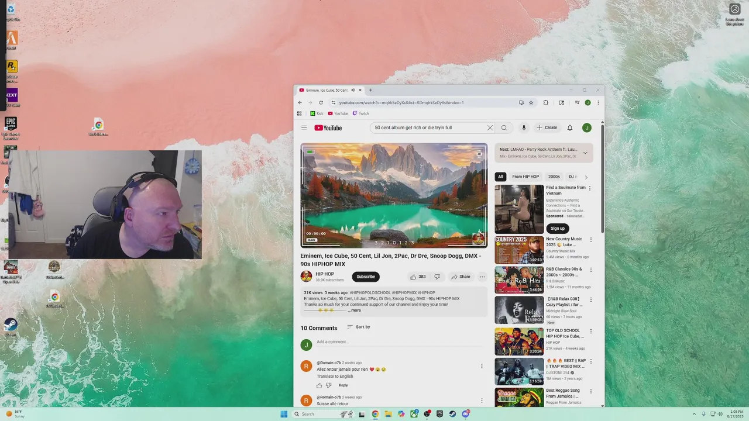Select the 2000s filter chip
This screenshot has width=749, height=421.
pyautogui.click(x=554, y=177)
